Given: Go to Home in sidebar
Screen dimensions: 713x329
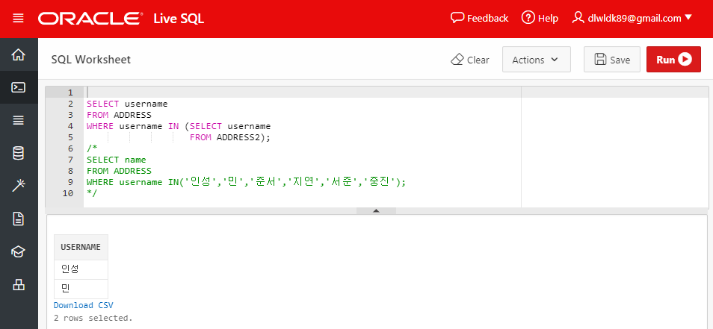Looking at the screenshot, I should point(19,55).
